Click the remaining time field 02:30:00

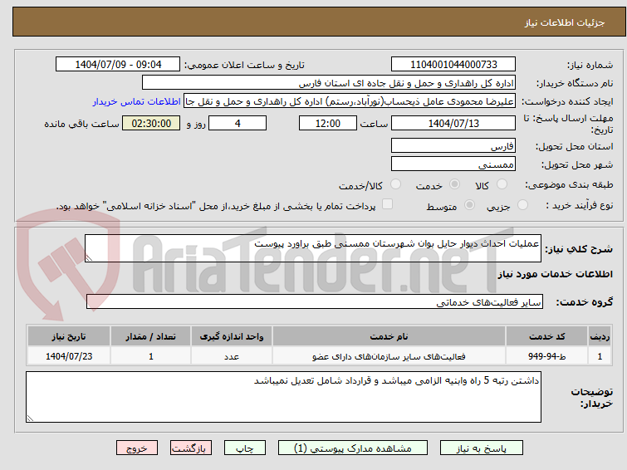151,123
